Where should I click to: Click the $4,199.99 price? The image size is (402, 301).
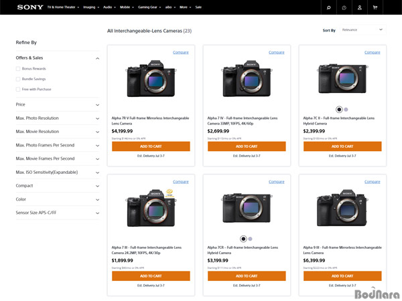click(122, 131)
